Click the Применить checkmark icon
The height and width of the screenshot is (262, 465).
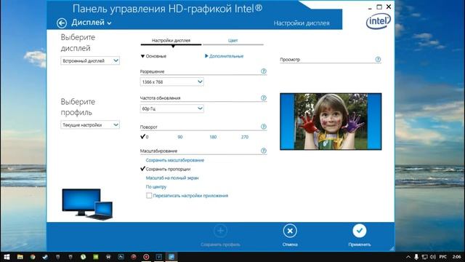(x=360, y=231)
